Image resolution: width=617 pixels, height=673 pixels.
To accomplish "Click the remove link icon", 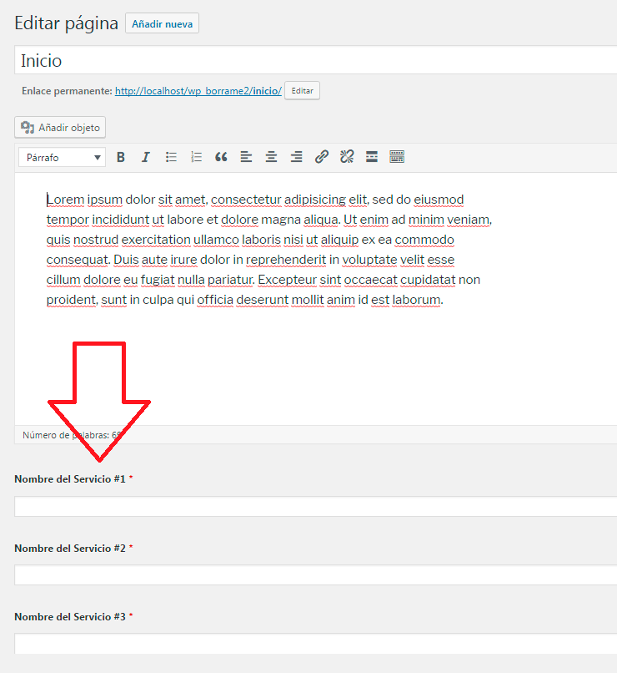I will (x=347, y=157).
